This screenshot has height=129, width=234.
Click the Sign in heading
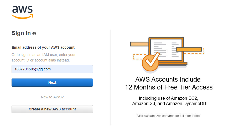pyautogui.click(x=21, y=33)
